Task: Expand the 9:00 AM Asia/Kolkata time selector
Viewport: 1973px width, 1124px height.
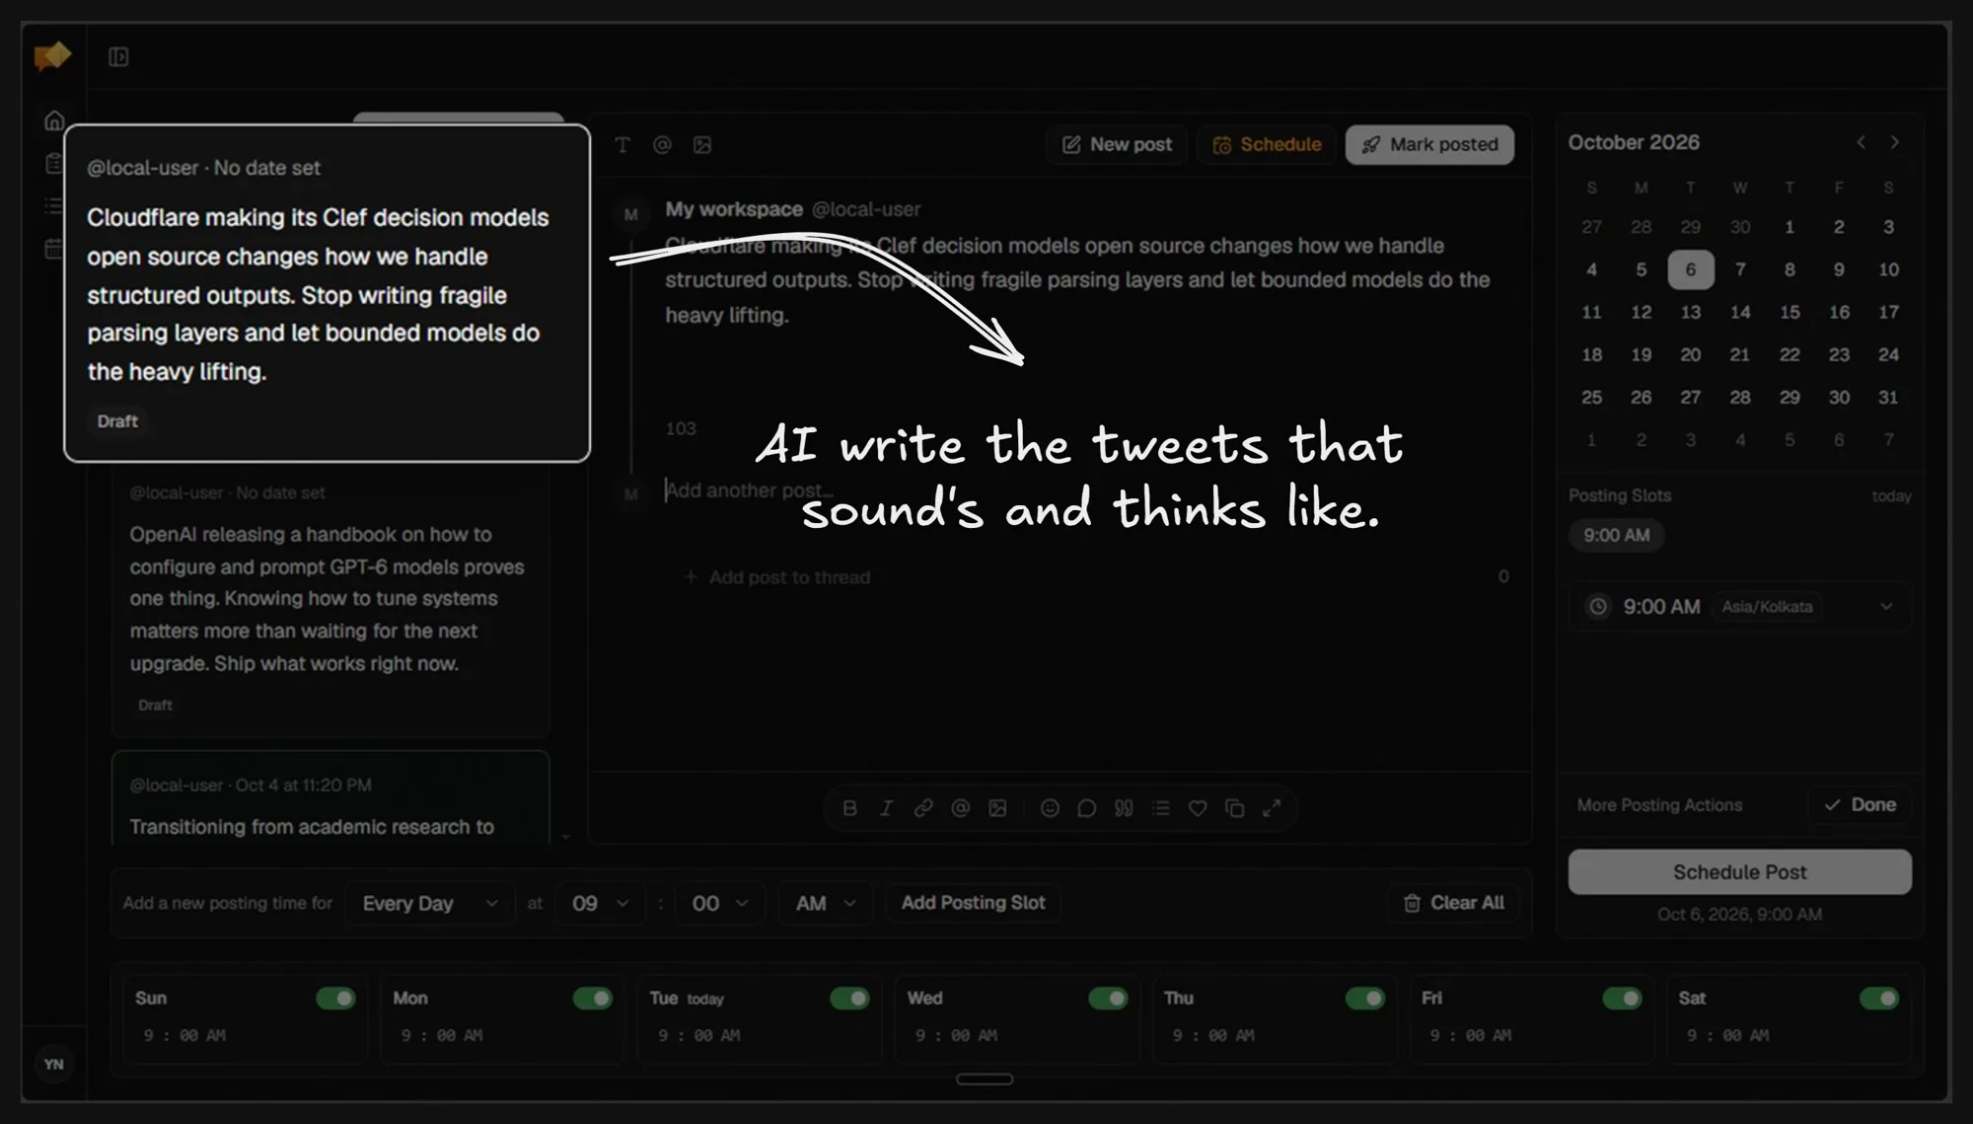Action: (x=1740, y=607)
